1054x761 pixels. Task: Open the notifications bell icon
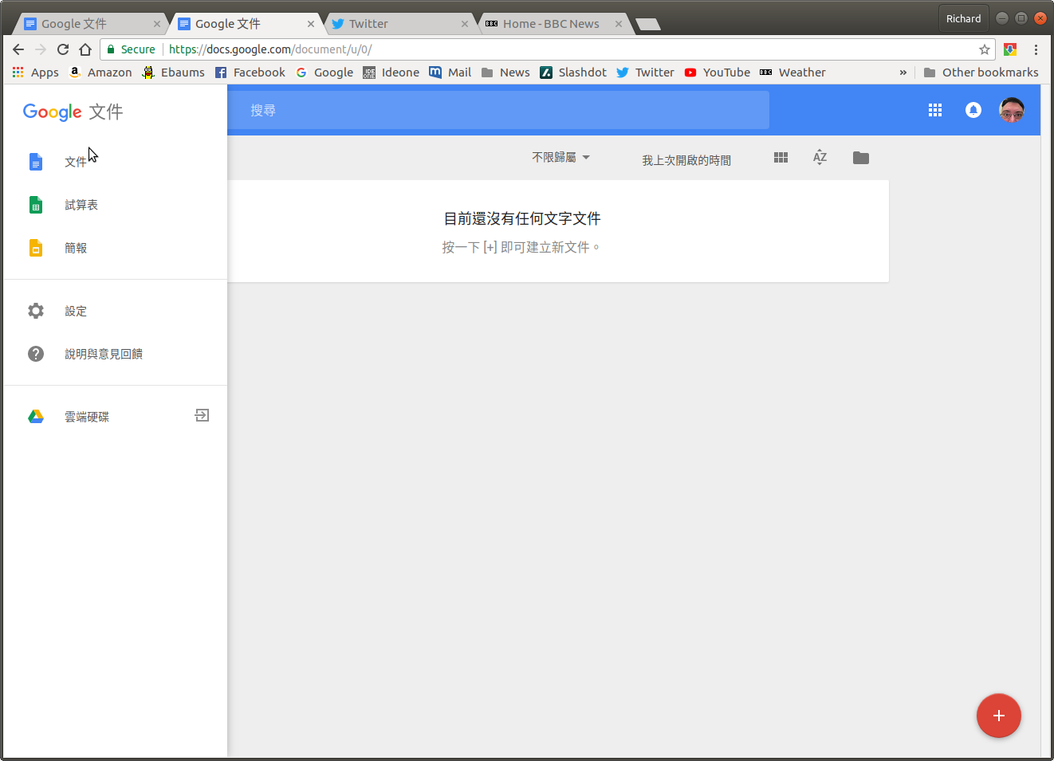point(973,110)
